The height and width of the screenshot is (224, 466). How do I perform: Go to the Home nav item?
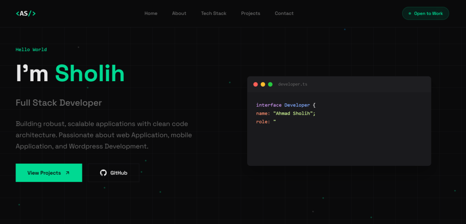coord(151,14)
